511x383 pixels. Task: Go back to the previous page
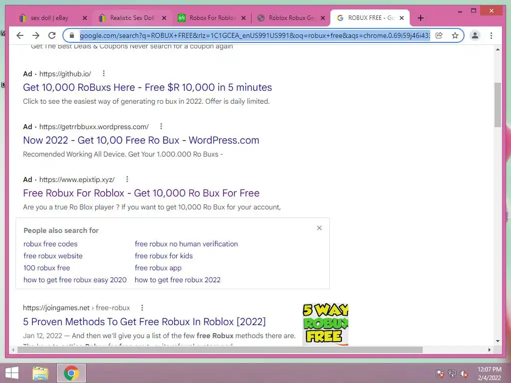20,35
